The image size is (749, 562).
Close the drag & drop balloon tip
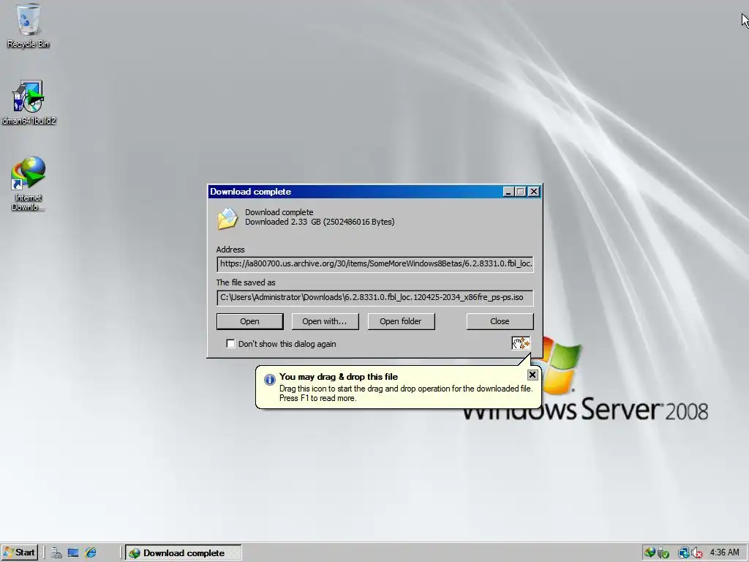pos(532,375)
